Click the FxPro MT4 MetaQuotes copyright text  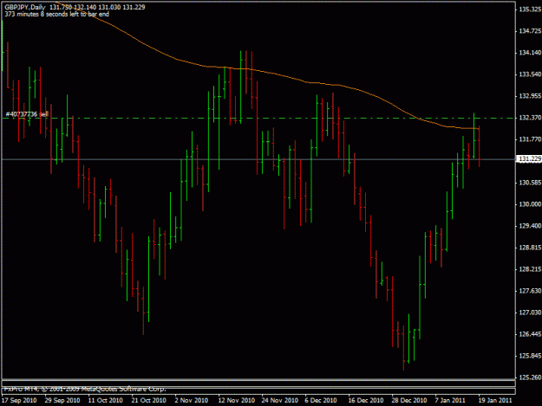(x=85, y=389)
